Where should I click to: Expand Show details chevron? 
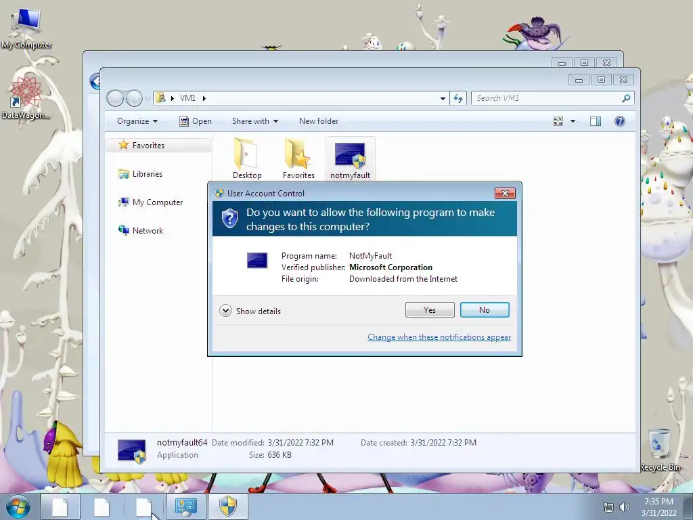(225, 311)
